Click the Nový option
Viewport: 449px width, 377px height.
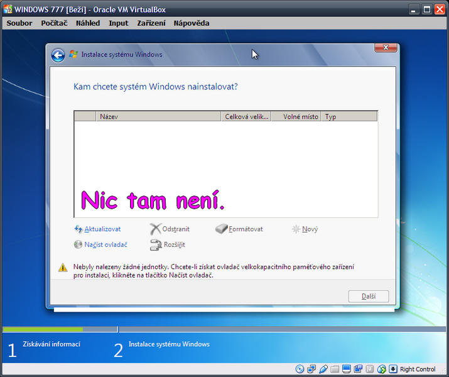[x=310, y=229]
